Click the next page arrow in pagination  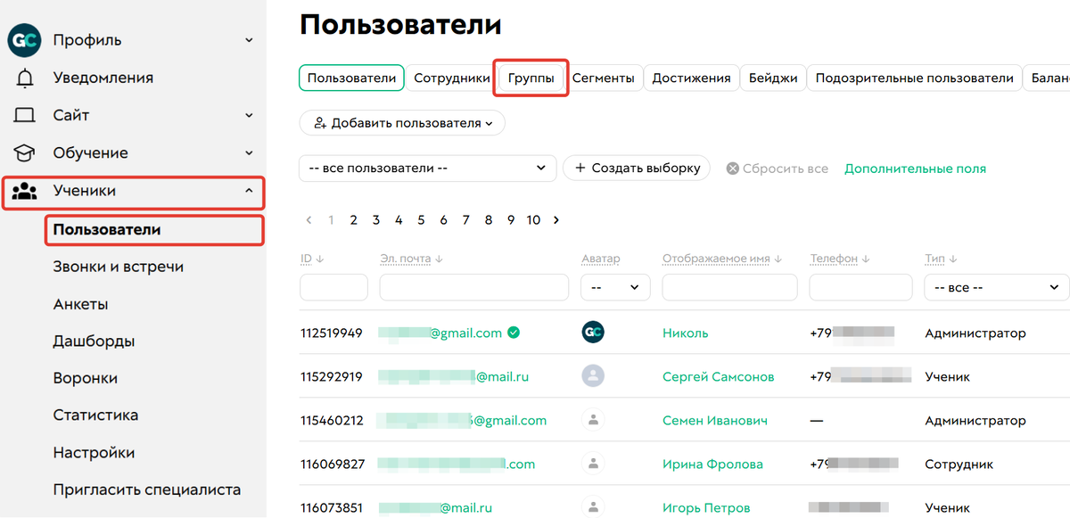coord(556,219)
